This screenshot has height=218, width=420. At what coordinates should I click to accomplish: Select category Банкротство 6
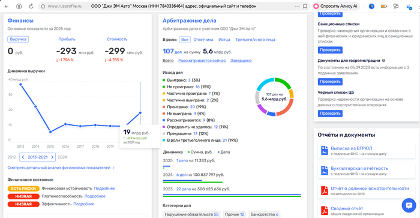(265, 214)
